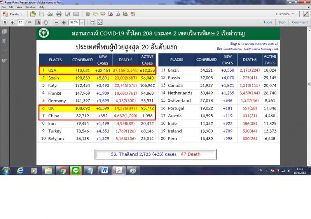Click the delete page icon with red X
Viewport: 311px width, 219px height.
(110, 14)
